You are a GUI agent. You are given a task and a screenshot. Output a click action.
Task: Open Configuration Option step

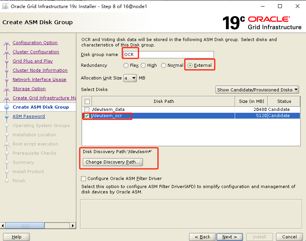(35, 43)
